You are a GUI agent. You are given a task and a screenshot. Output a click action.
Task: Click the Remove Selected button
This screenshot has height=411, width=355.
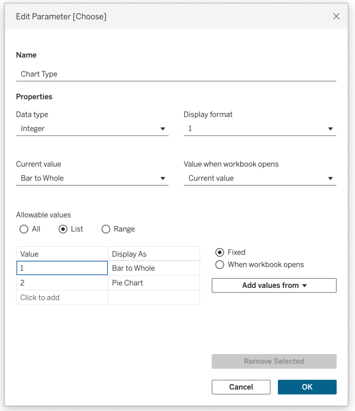[x=274, y=362]
